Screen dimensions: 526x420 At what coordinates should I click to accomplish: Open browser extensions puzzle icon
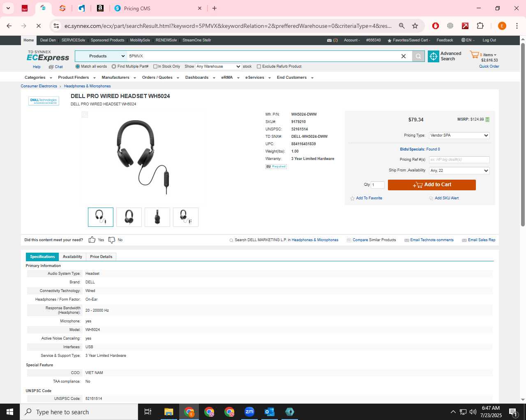point(480,26)
